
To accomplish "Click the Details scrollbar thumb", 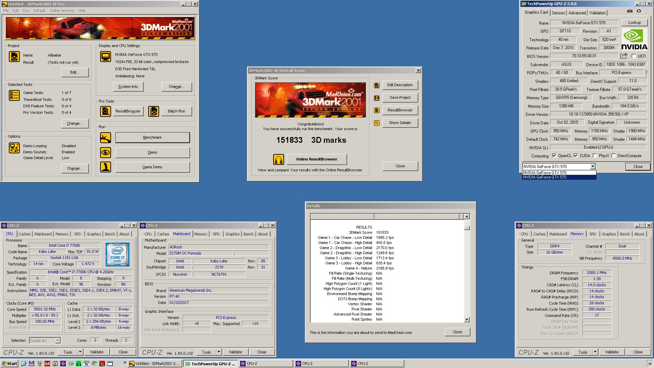I will [x=467, y=228].
